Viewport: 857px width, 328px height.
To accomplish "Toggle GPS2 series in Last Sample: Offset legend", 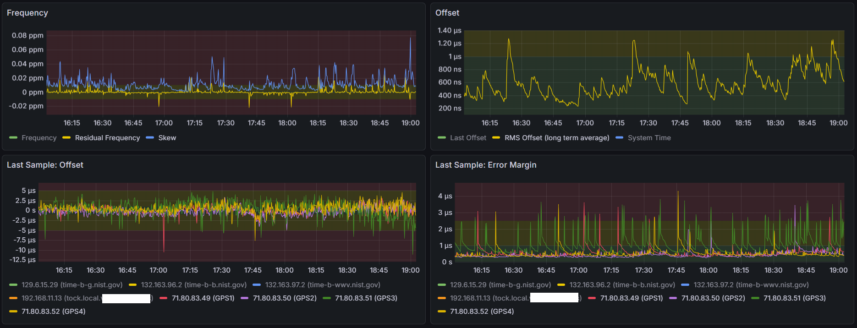I will pos(285,298).
